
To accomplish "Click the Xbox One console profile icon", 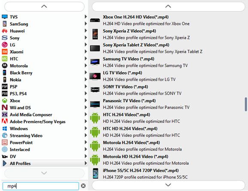I will coord(95,20).
